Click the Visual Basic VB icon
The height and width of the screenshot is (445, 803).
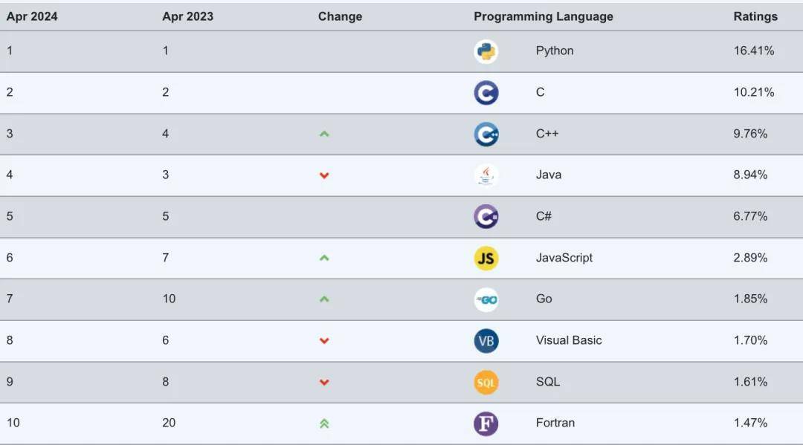486,341
